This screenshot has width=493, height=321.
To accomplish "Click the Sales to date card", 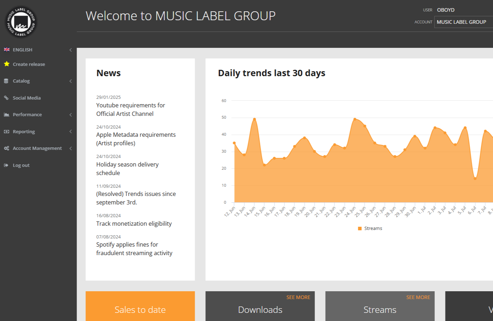I will 140,310.
